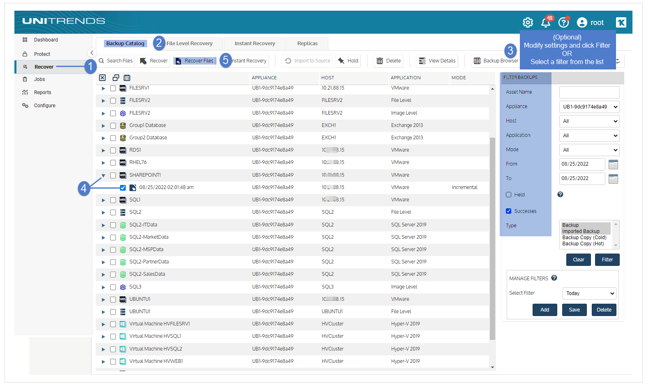Expand the SQL1 row
This screenshot has height=390, width=653.
coord(103,200)
